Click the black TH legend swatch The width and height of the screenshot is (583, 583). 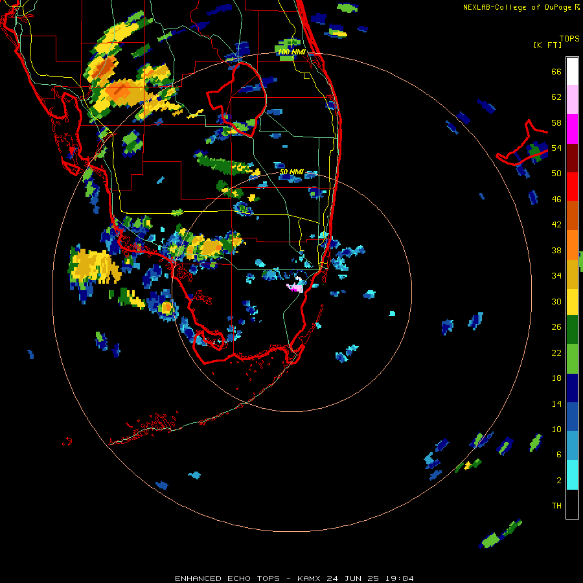[572, 504]
